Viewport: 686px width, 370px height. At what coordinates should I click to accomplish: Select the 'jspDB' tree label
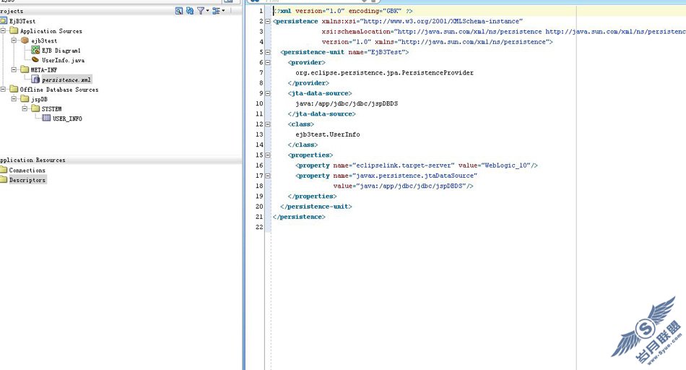pyautogui.click(x=39, y=100)
